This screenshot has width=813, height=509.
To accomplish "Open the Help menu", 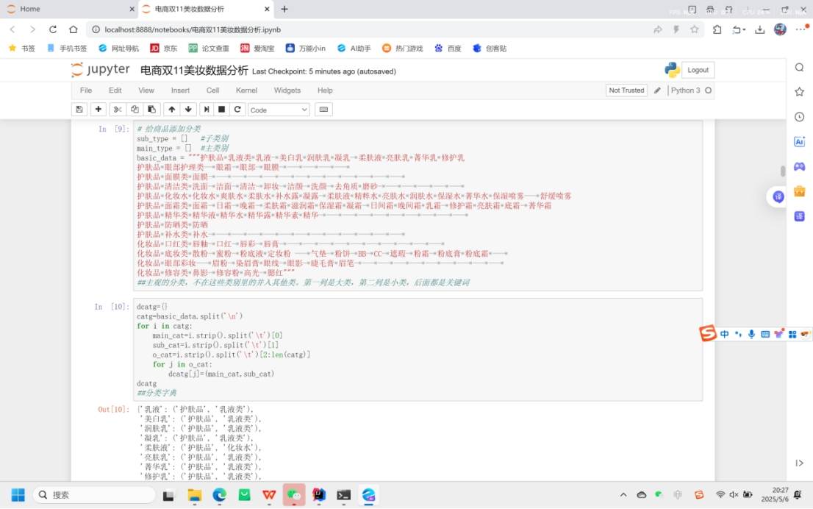I will point(325,90).
